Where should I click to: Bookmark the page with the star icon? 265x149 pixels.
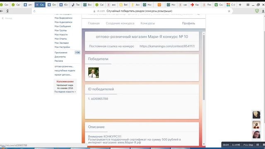coord(229,11)
